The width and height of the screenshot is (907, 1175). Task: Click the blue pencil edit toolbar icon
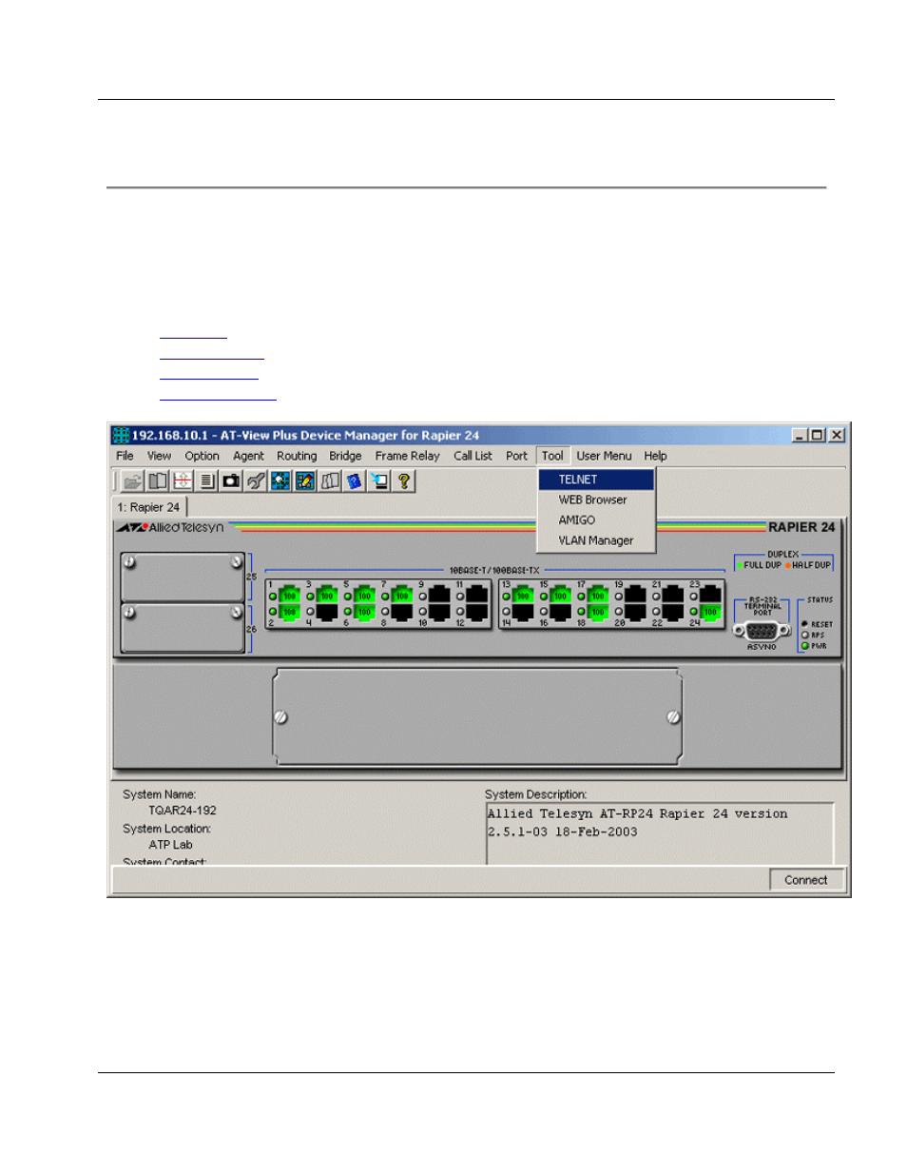tap(305, 481)
